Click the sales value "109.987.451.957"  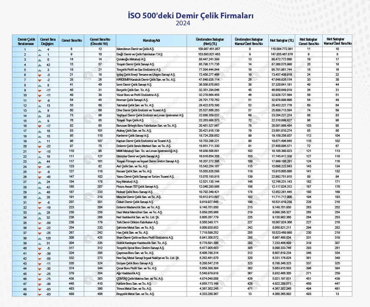tap(209, 49)
